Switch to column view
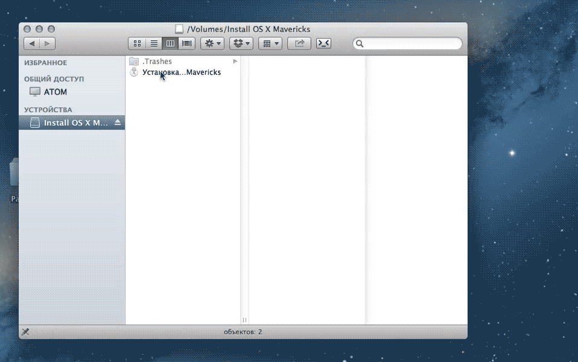 [170, 43]
